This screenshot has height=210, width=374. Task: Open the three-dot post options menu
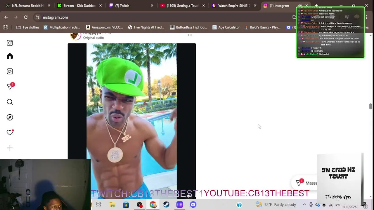[x=190, y=35]
